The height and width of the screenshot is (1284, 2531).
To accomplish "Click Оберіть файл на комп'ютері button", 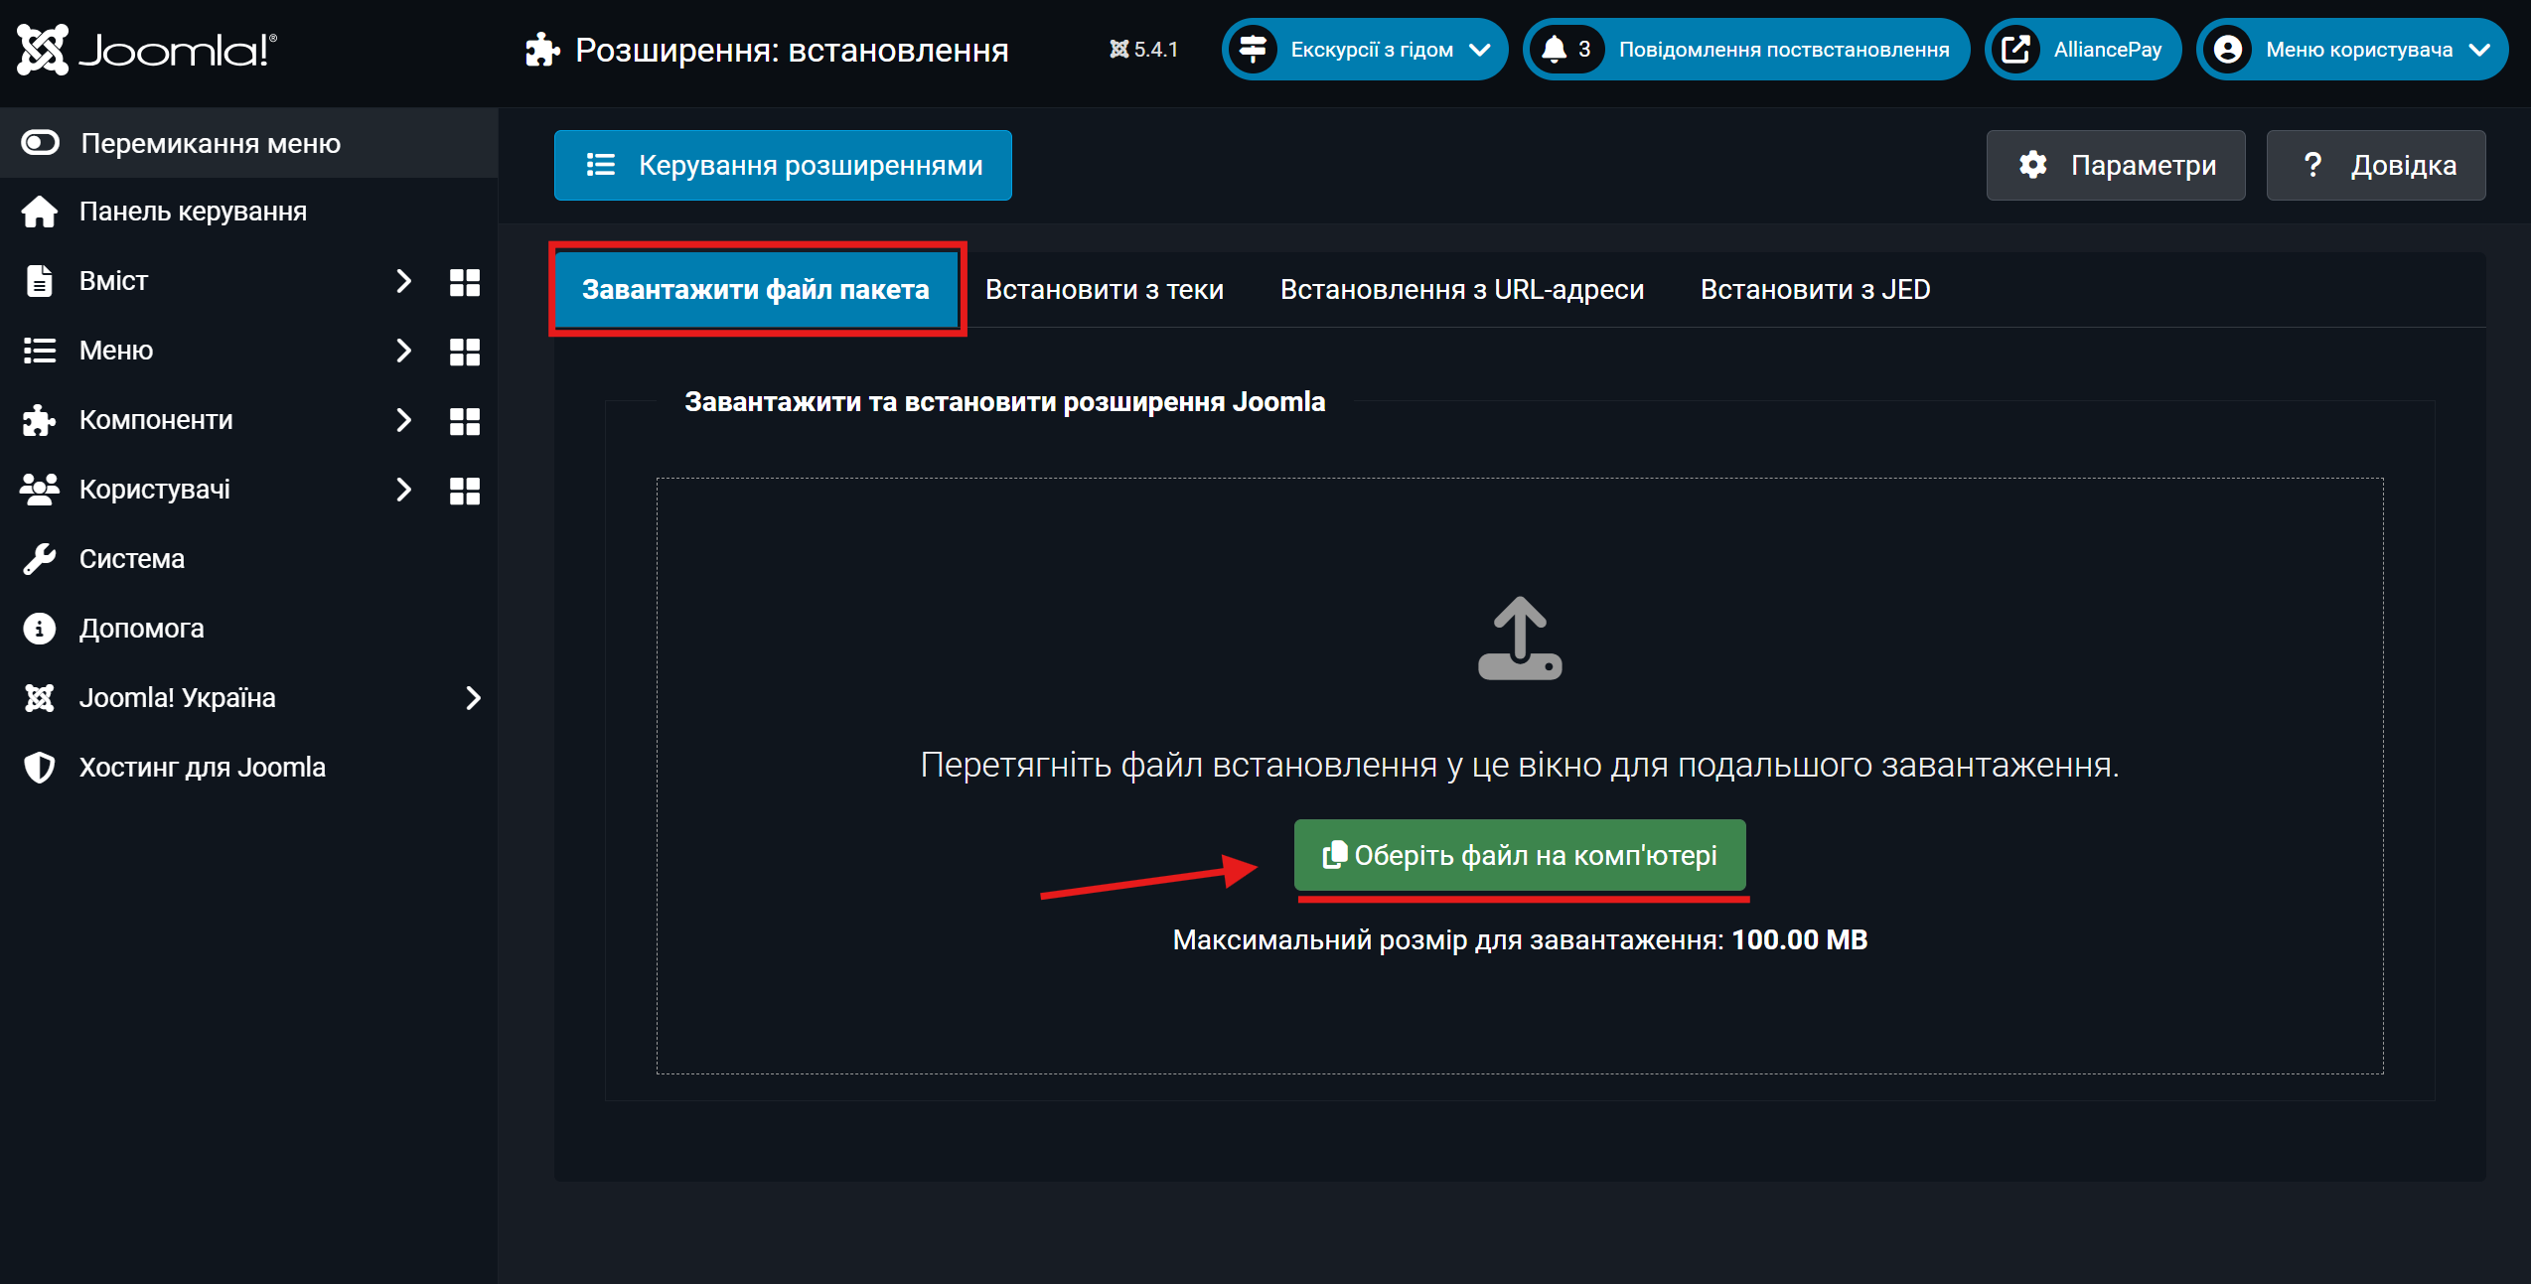I will point(1519,855).
